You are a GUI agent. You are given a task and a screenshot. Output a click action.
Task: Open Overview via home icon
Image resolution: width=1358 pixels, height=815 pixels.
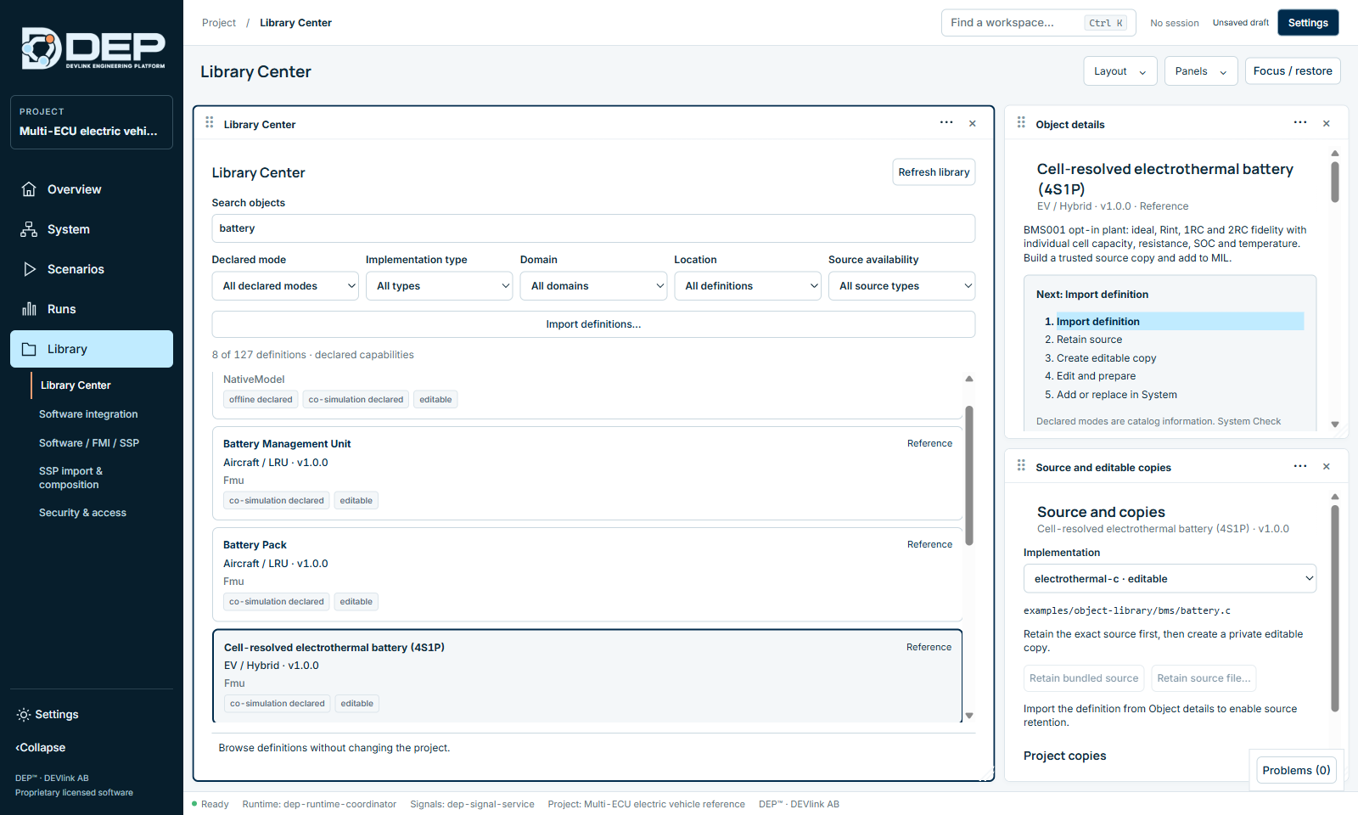29,189
